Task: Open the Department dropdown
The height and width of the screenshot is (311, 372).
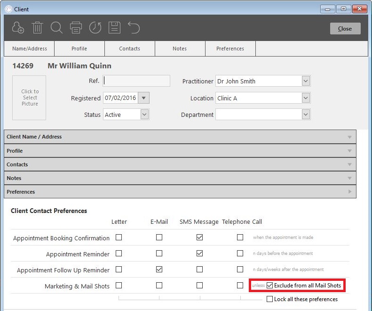Action: click(x=306, y=115)
